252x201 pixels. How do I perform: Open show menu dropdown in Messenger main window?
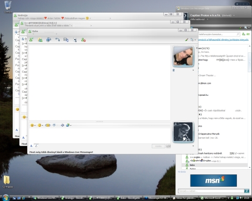pyautogui.click(x=247, y=28)
